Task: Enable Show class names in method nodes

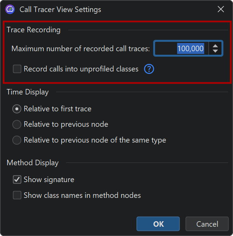Action: [17, 195]
